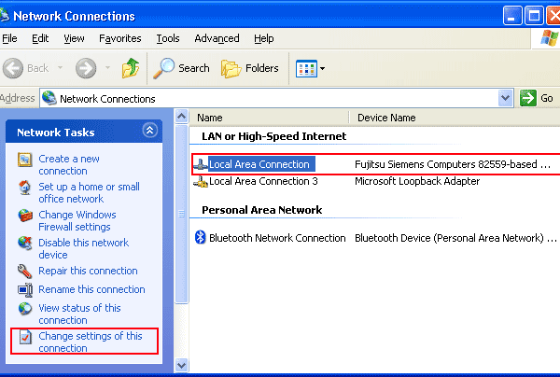Collapse the Network Tasks panel

pyautogui.click(x=149, y=132)
